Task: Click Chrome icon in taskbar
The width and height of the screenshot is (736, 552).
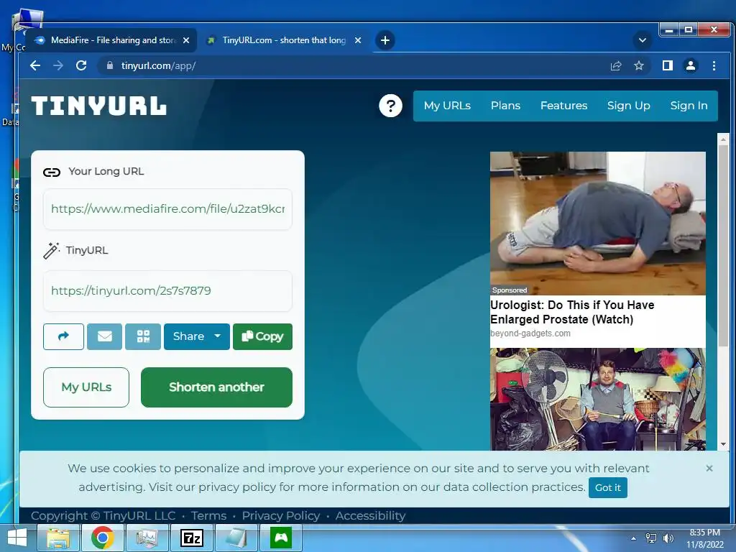Action: coord(103,538)
